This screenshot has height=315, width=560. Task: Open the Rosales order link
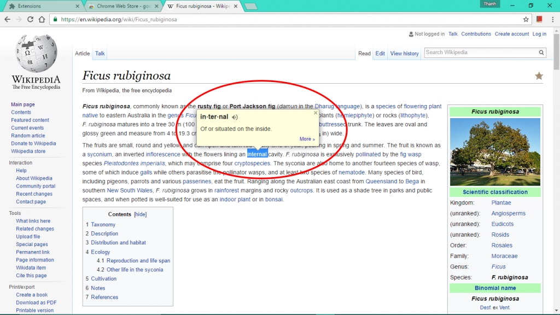point(502,246)
